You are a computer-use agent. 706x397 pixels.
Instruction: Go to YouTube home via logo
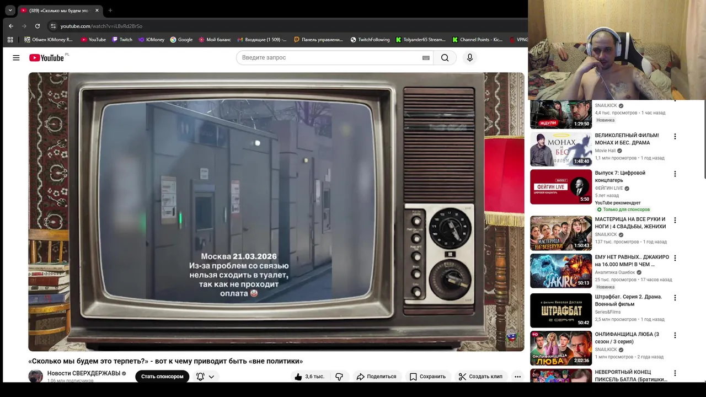46,57
